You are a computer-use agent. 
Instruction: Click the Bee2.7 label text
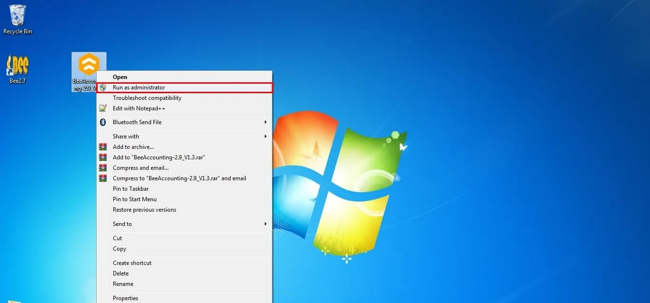pyautogui.click(x=18, y=81)
